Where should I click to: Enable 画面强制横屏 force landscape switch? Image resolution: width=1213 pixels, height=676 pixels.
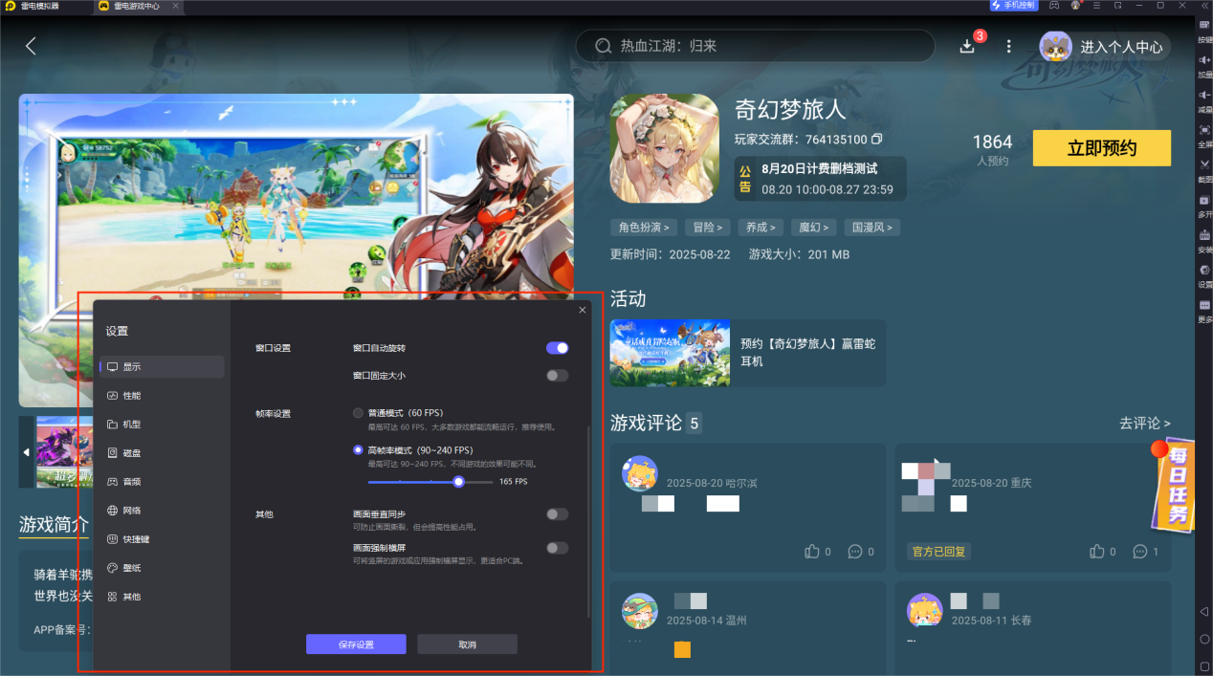pyautogui.click(x=557, y=548)
